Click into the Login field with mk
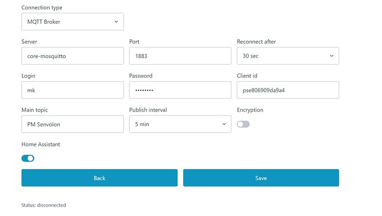The image size is (382, 216). [x=73, y=90]
